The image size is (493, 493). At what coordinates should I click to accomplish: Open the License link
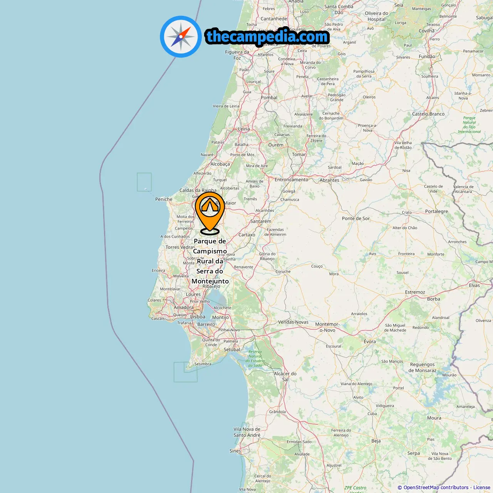[482, 488]
